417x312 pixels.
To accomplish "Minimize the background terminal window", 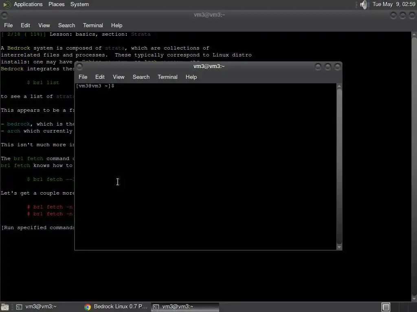I will [393, 15].
